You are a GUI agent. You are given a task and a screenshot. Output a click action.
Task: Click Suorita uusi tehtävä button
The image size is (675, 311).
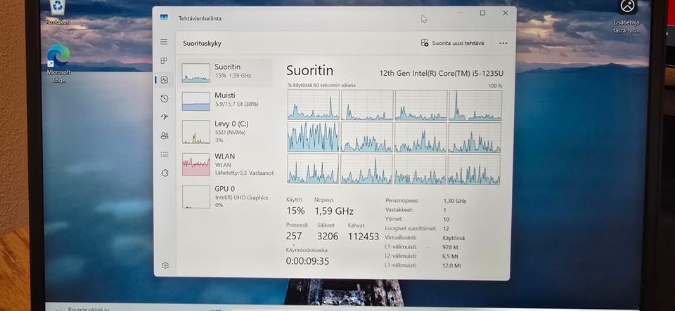452,43
